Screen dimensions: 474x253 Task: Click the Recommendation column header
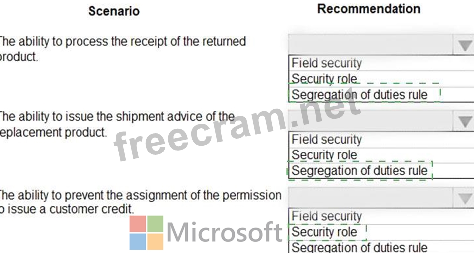(369, 9)
